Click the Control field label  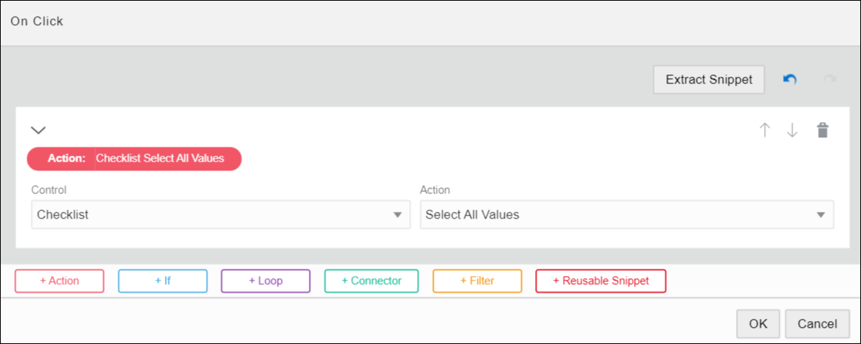click(49, 190)
